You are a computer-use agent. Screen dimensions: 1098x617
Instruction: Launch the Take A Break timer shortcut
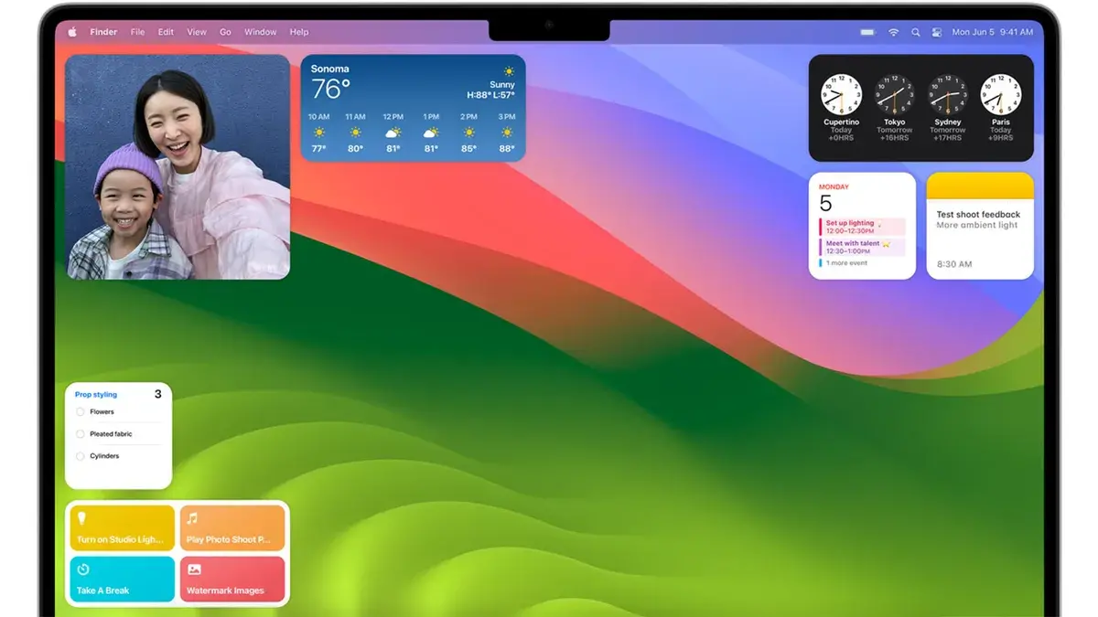pos(121,579)
